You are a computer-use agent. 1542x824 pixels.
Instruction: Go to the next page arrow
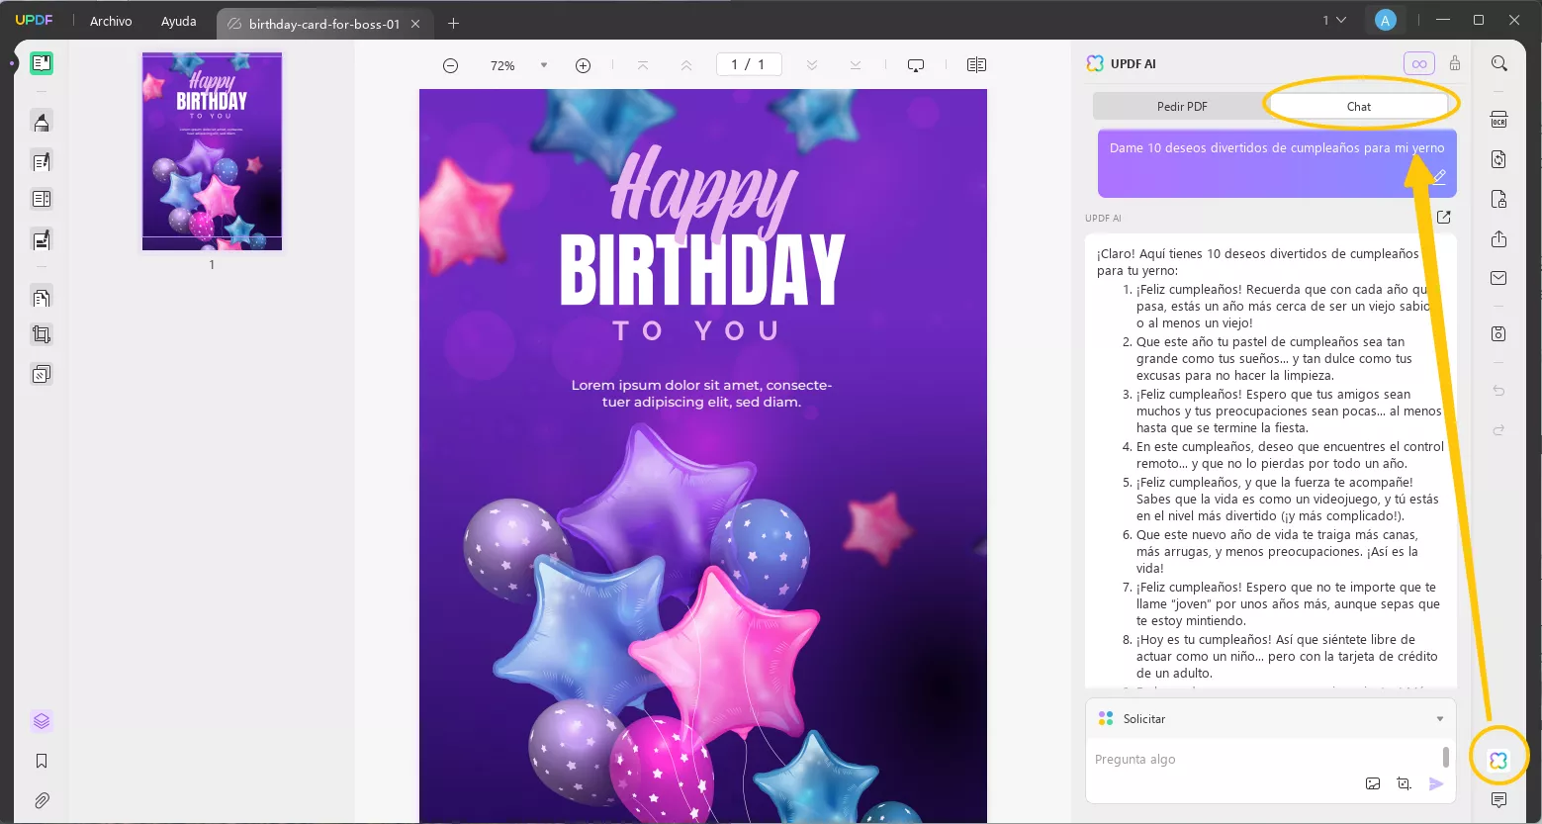click(x=812, y=65)
